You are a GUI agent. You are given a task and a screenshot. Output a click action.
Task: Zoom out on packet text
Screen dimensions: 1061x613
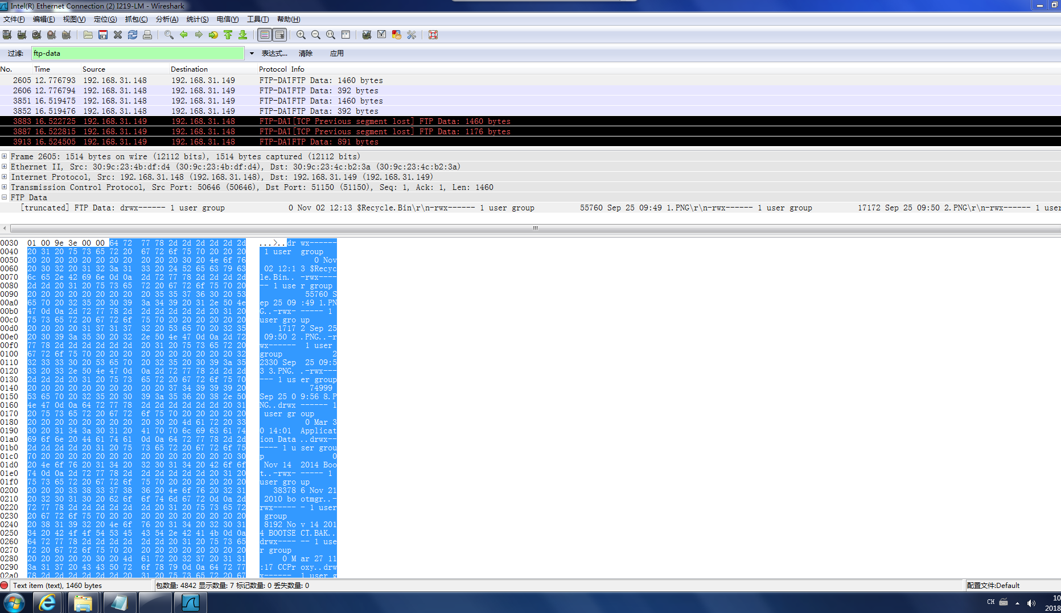tap(315, 35)
